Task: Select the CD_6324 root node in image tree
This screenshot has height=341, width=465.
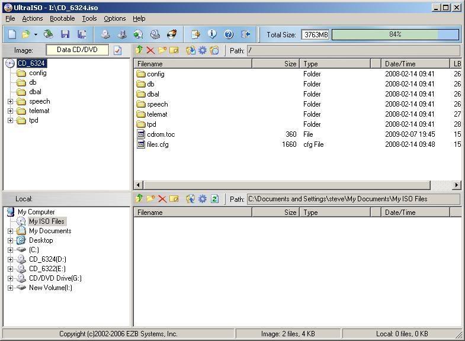Action: [x=31, y=63]
